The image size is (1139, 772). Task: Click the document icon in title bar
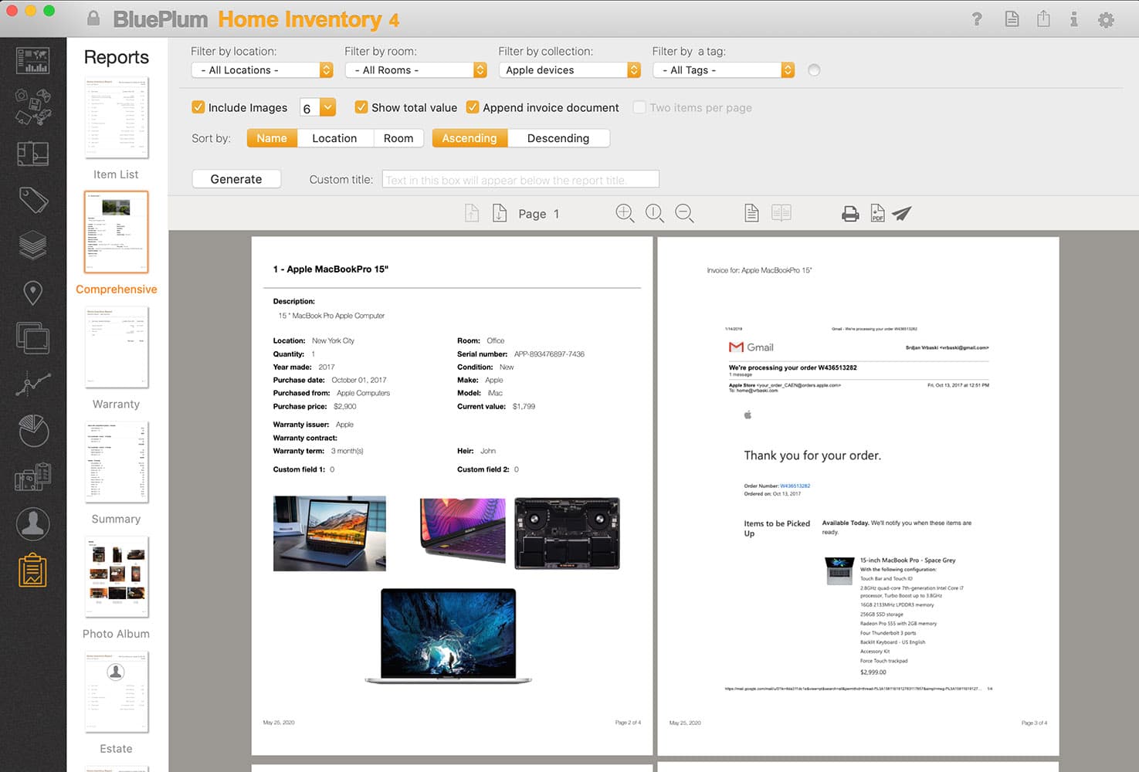coord(1012,19)
